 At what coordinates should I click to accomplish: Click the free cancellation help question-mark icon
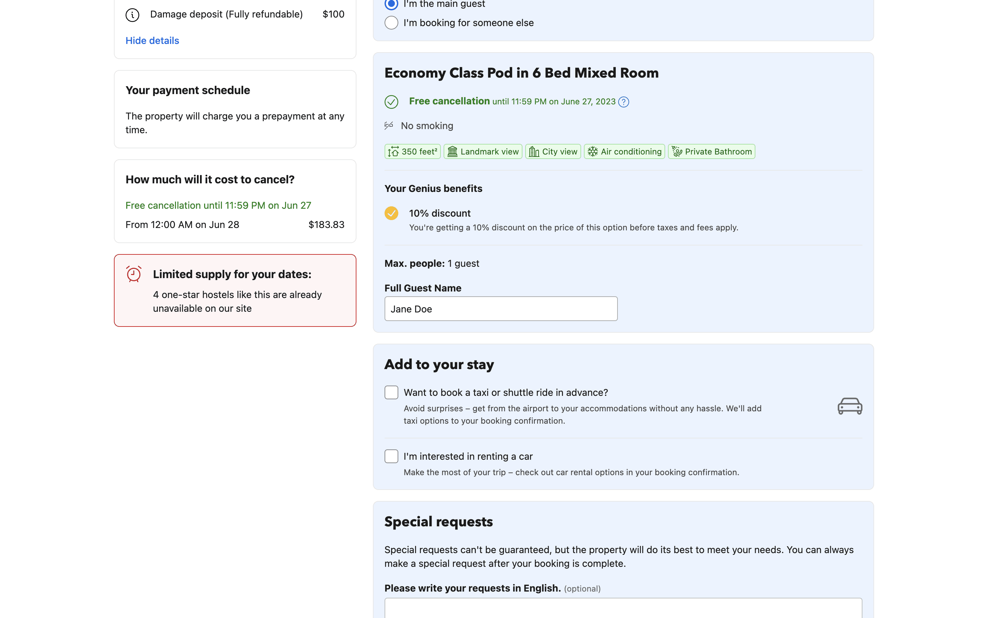pos(623,102)
